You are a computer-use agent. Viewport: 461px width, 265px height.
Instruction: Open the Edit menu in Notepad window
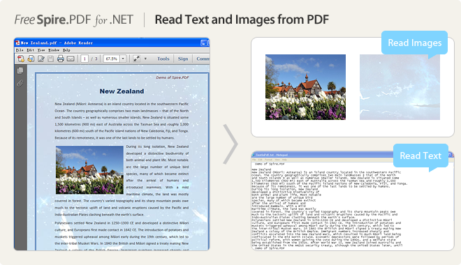(x=261, y=160)
